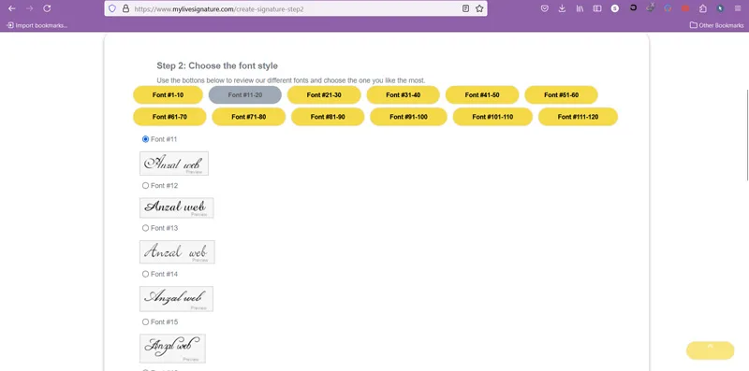Pick the Font #15 radio button
Image resolution: width=749 pixels, height=371 pixels.
point(146,321)
